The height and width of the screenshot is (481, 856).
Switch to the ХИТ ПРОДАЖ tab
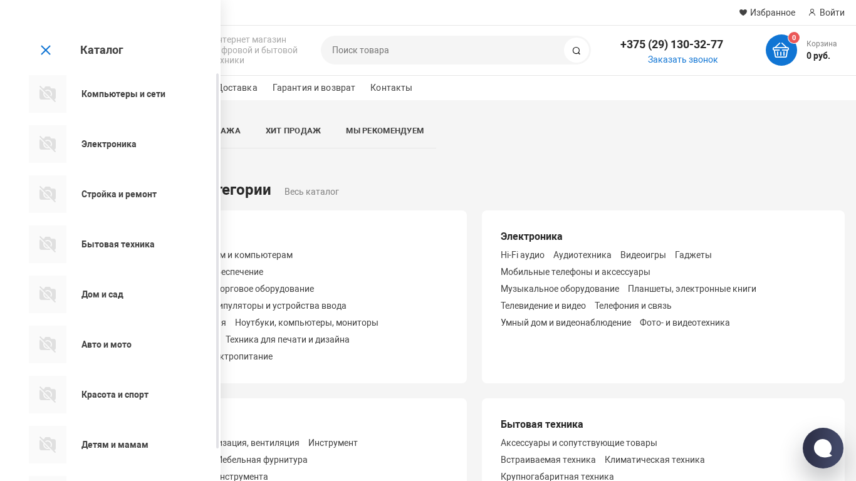point(293,131)
